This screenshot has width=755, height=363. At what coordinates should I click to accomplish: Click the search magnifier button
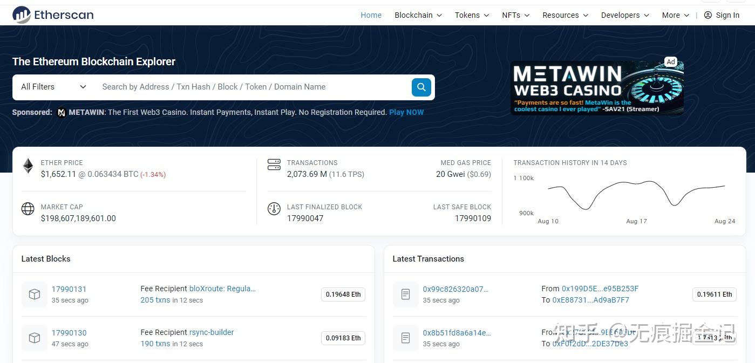(421, 87)
